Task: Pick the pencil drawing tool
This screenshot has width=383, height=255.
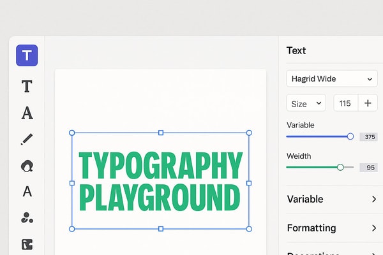Action: point(27,140)
